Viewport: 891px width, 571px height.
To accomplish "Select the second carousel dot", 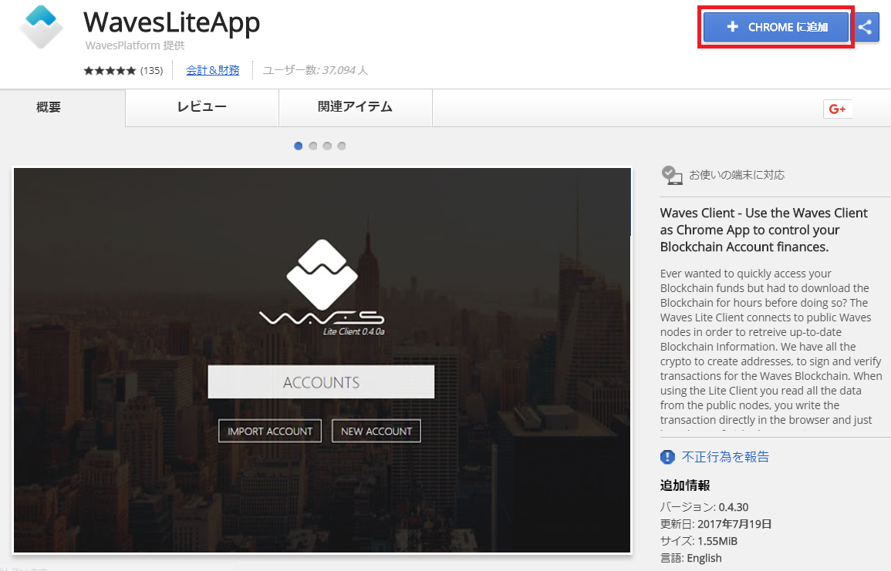I will coord(313,146).
